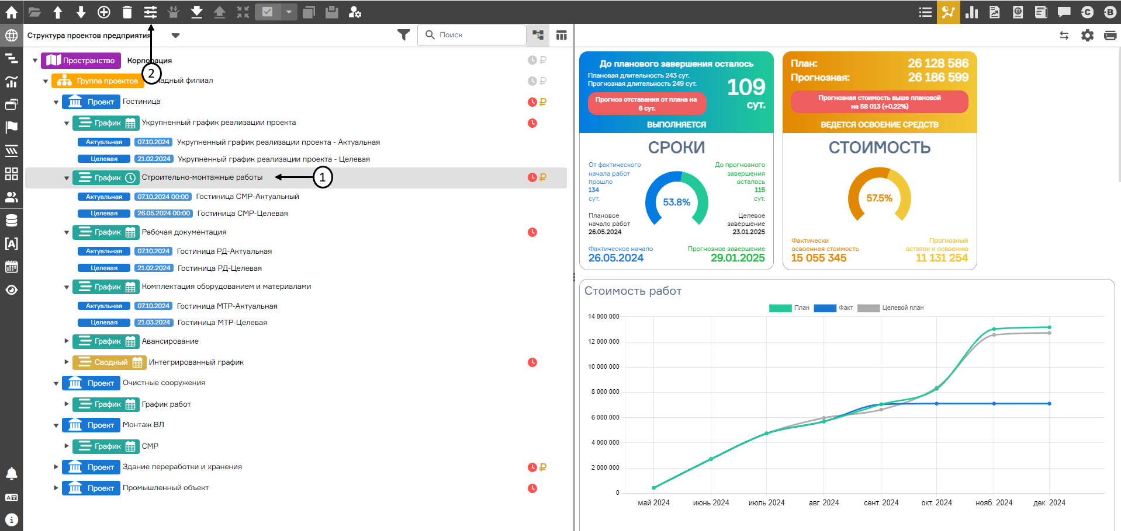Click the Поиск search field

[x=472, y=35]
